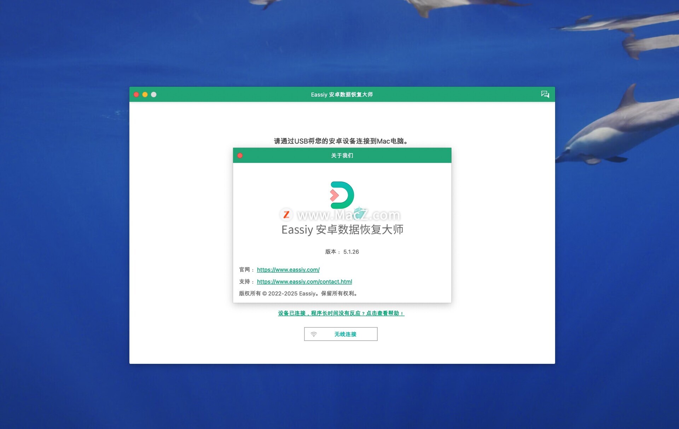Click the Eassiy 安卓数据恢复大师 product name
The height and width of the screenshot is (429, 679).
coord(342,230)
